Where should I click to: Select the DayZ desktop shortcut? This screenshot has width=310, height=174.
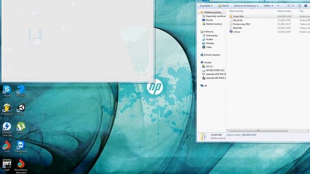(7, 165)
